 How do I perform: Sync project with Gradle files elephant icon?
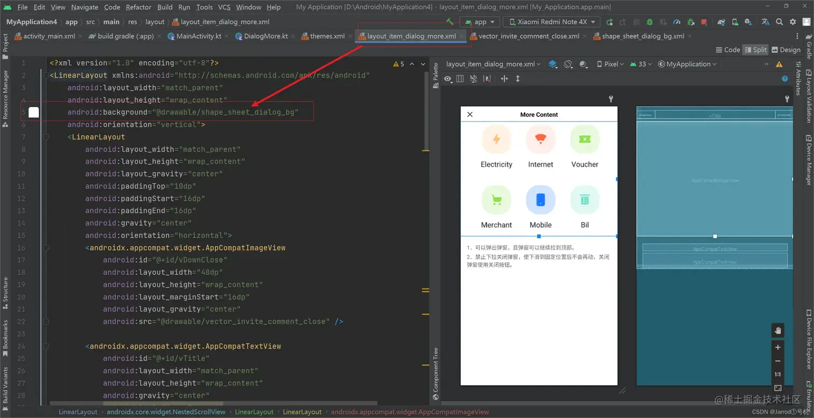coord(721,22)
